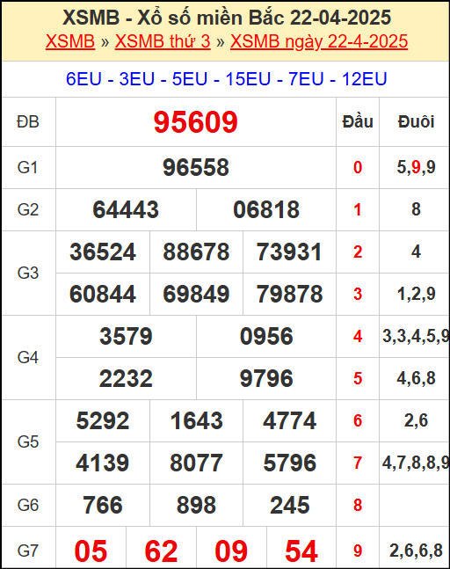This screenshot has width=450, height=569.
Task: Select G2 number 06818
Action: pyautogui.click(x=266, y=209)
